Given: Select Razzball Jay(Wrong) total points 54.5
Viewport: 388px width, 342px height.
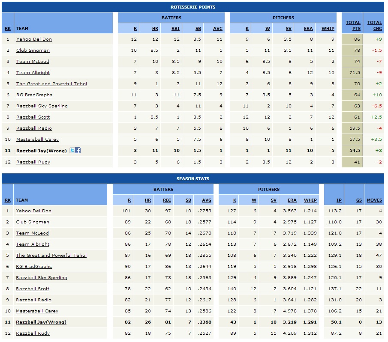Looking at the screenshot, I should [x=355, y=150].
